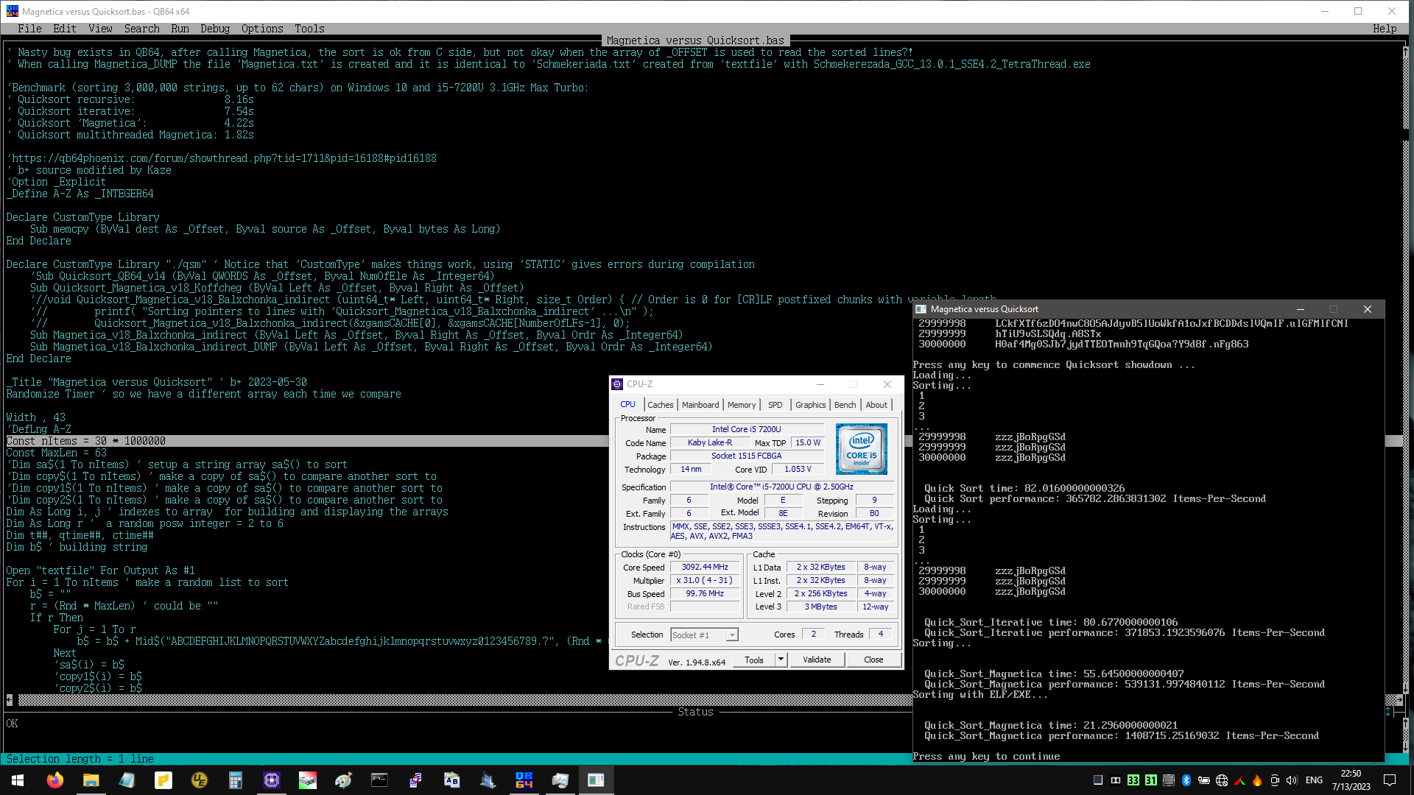Launch the Notepad-style editor taskbar icon

click(127, 780)
